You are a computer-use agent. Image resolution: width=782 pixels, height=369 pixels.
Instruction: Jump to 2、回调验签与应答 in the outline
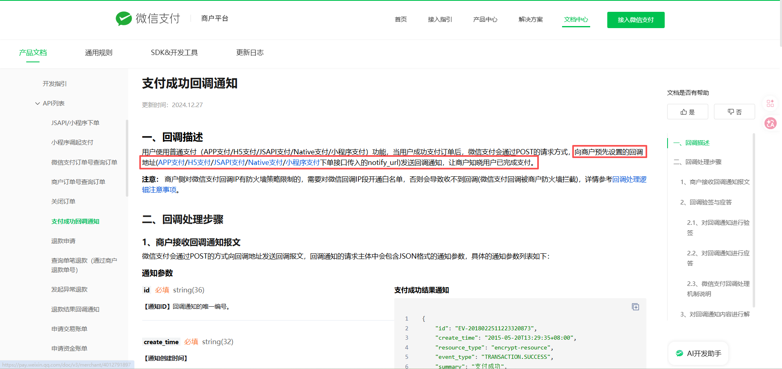706,202
